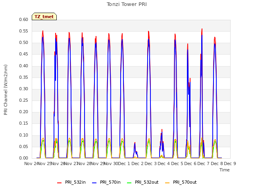Select the PRI_570in legend label
This screenshot has width=254, height=190.
pos(110,182)
